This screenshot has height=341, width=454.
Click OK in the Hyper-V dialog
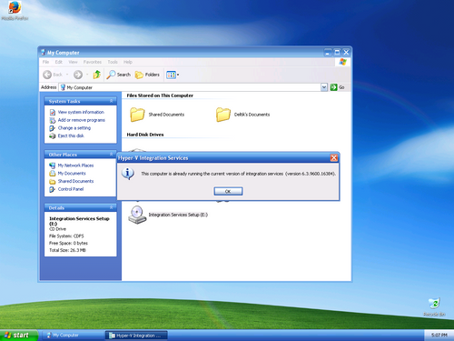coord(228,191)
